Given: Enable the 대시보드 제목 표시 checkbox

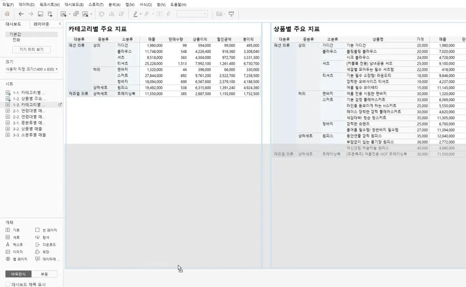Looking at the screenshot, I should (x=8, y=284).
